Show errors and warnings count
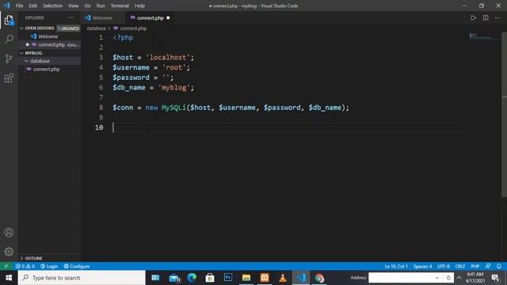This screenshot has height=285, width=507. point(25,266)
